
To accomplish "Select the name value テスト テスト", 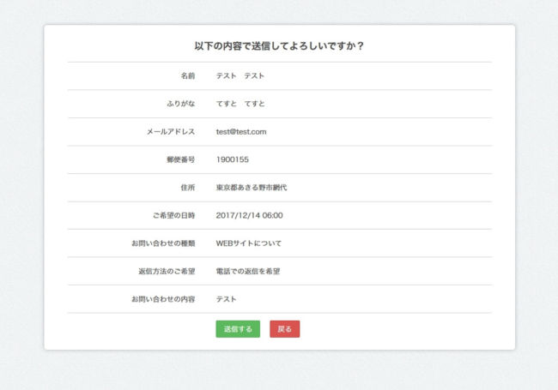I will point(240,76).
